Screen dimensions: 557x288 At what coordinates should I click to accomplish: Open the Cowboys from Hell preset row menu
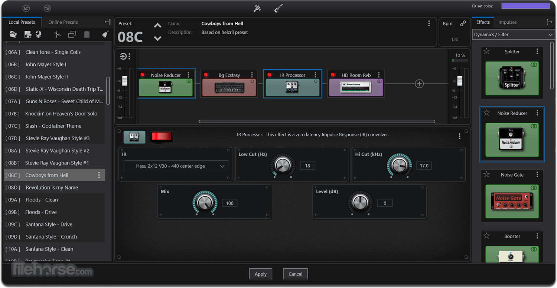(99, 175)
